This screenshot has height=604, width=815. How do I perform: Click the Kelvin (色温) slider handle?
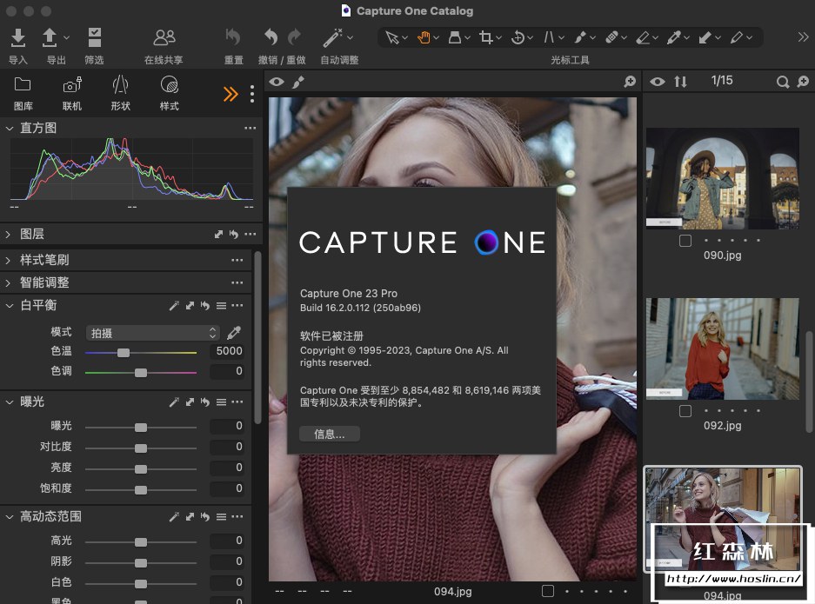coord(124,353)
